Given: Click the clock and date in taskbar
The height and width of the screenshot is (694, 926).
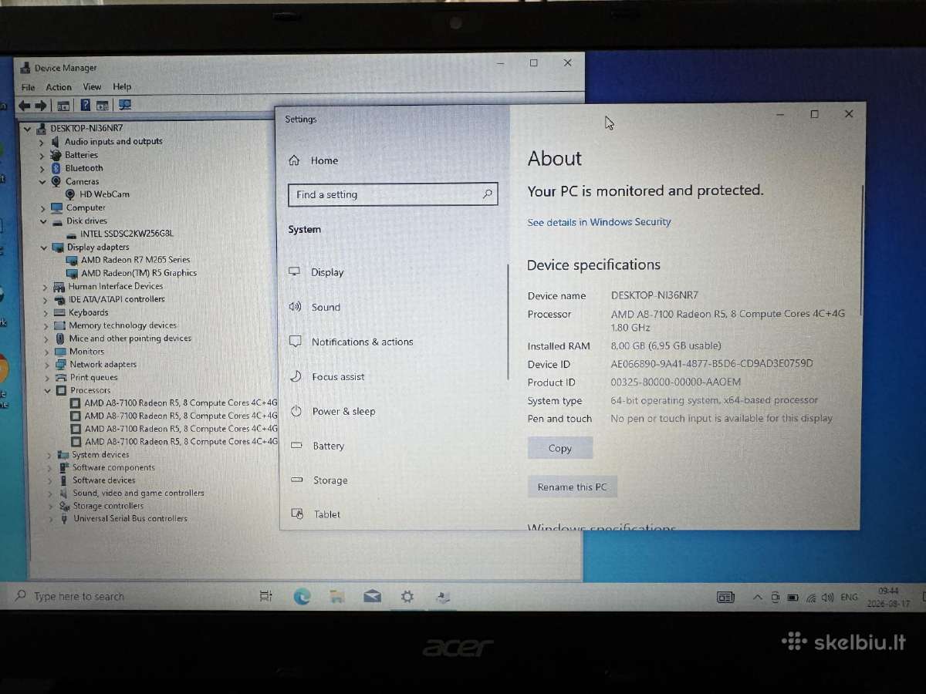Looking at the screenshot, I should 888,598.
